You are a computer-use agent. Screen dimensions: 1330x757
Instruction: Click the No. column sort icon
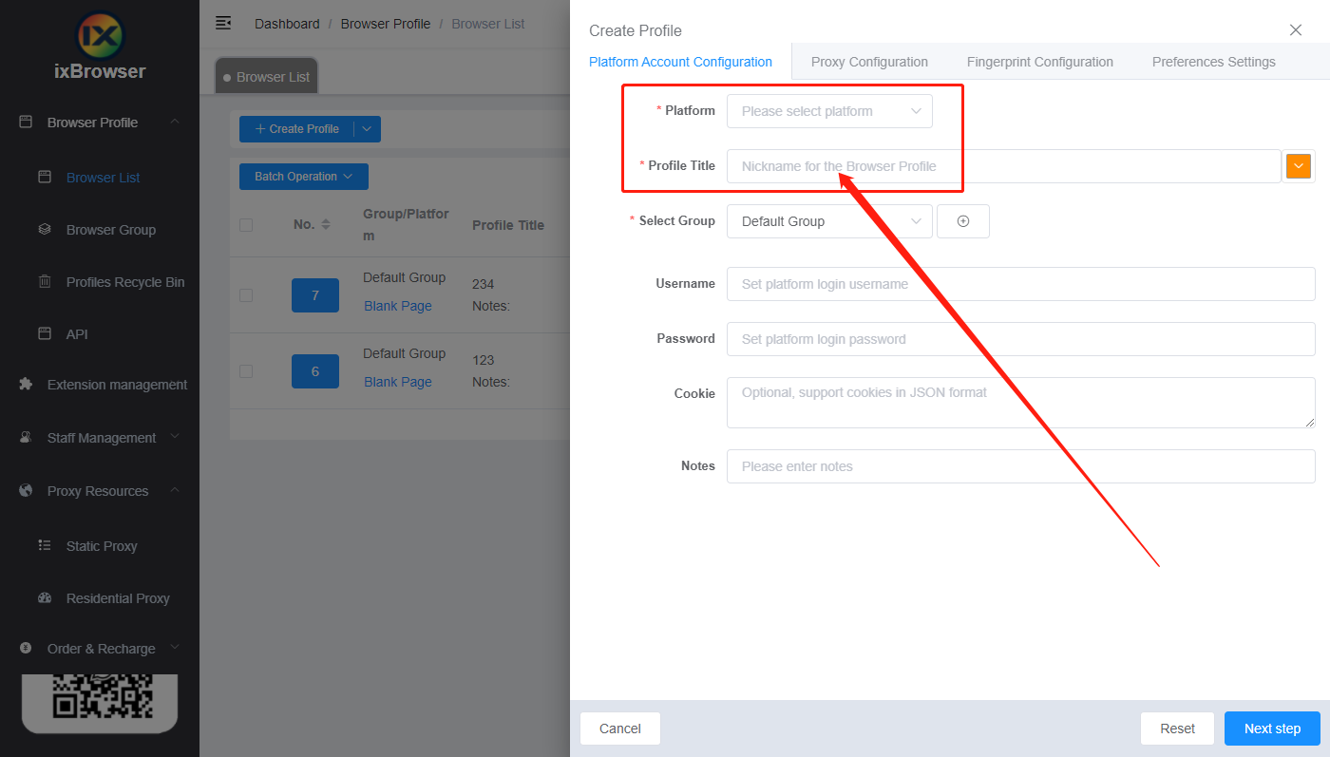pos(326,225)
